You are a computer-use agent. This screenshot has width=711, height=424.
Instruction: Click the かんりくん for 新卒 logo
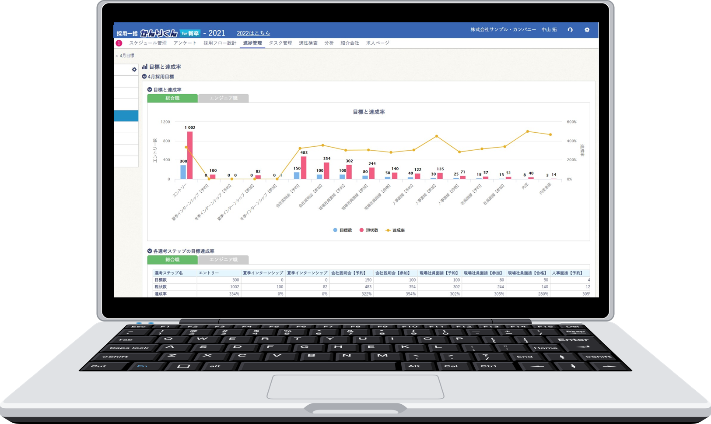[x=170, y=33]
